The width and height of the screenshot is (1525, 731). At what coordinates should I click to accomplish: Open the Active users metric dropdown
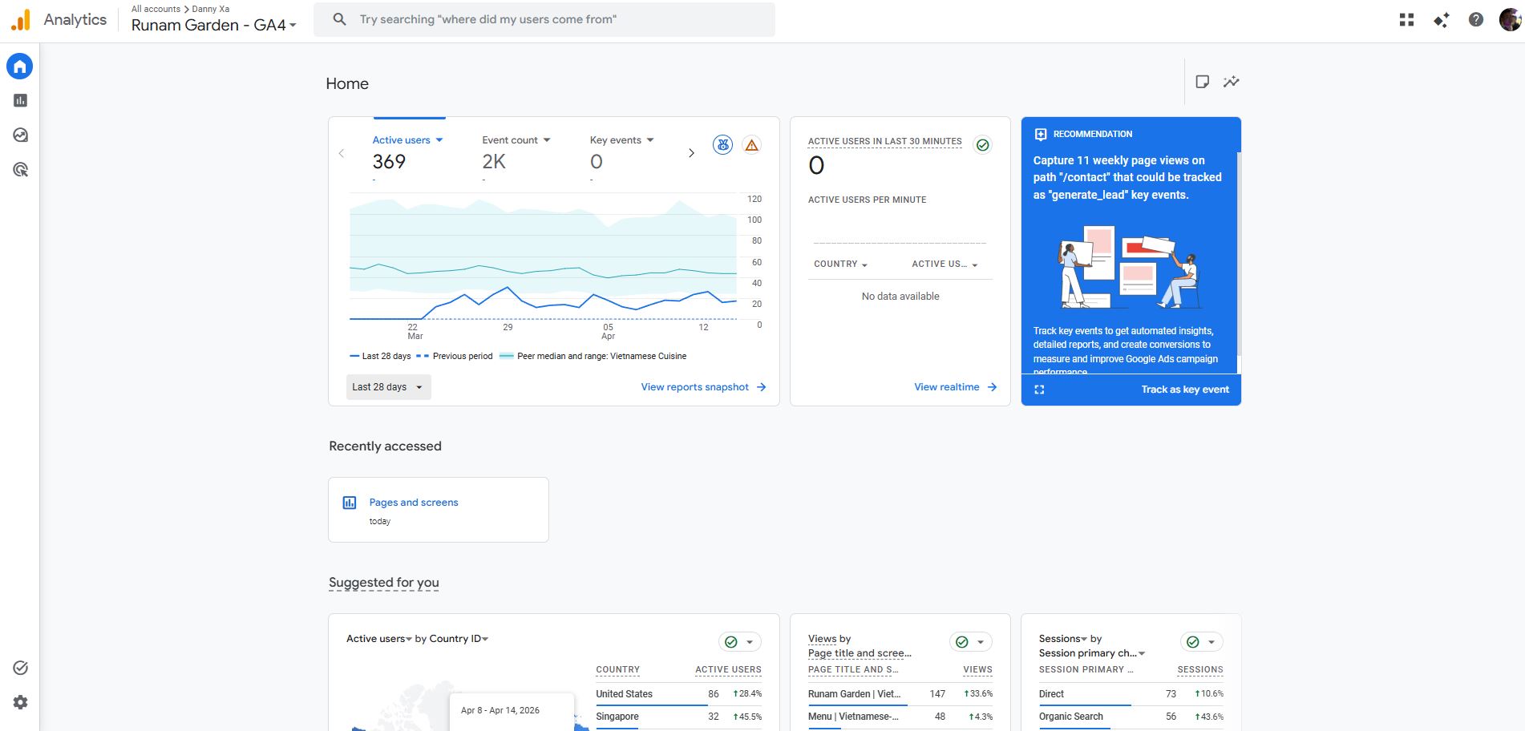tap(407, 139)
